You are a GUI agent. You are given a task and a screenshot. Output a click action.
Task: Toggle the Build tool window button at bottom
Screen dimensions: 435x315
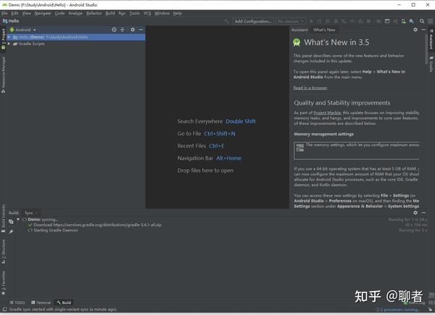point(64,303)
